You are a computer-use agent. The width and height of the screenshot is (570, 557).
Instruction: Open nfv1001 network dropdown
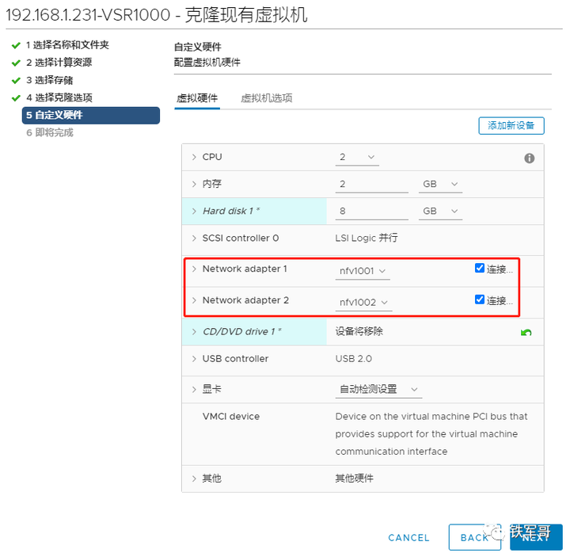point(363,271)
